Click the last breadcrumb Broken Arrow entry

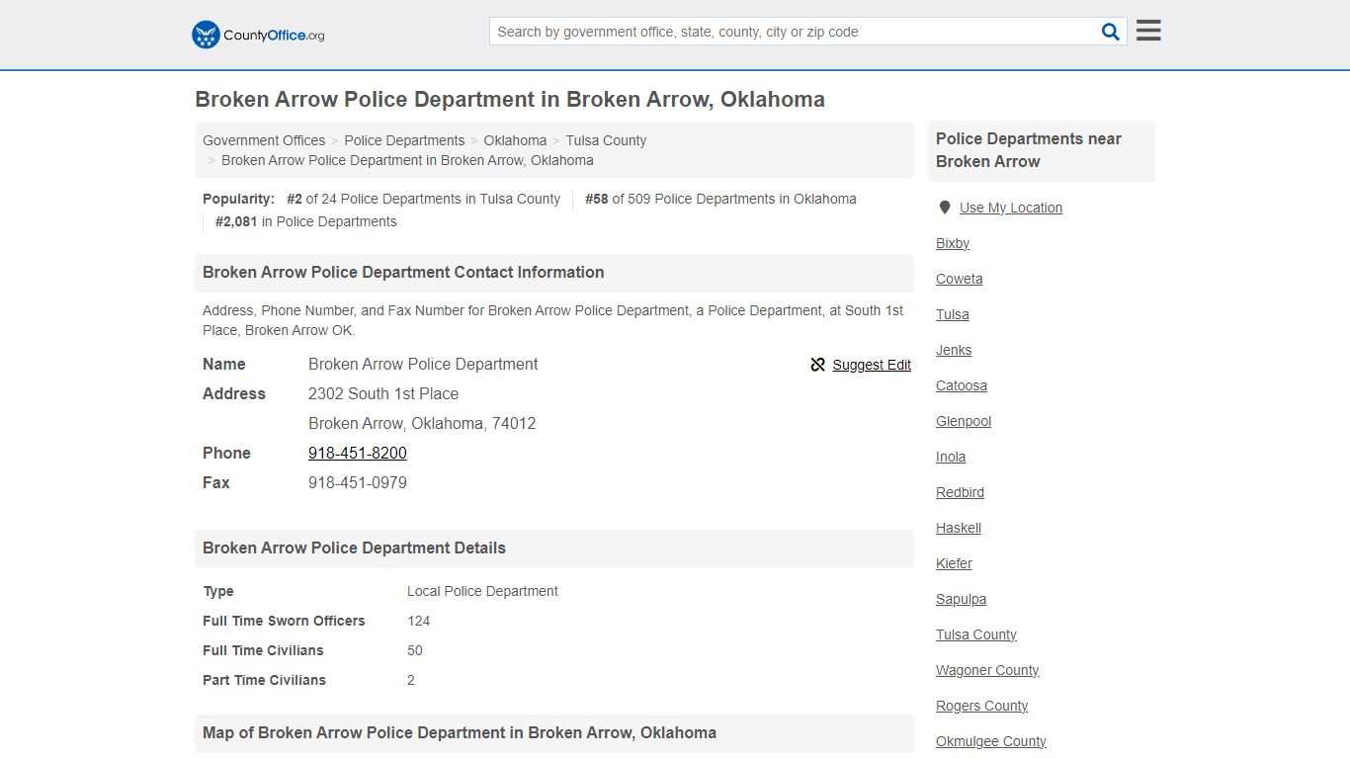(x=407, y=160)
